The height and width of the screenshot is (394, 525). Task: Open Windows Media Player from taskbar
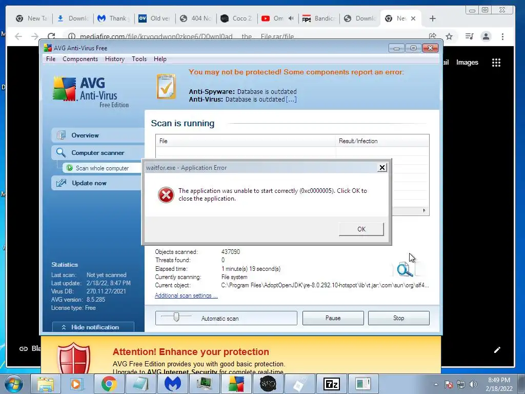(77, 384)
